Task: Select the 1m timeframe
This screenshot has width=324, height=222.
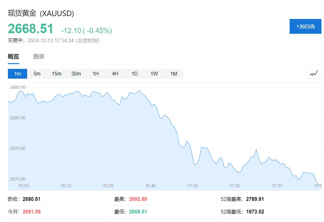Action: coord(18,74)
